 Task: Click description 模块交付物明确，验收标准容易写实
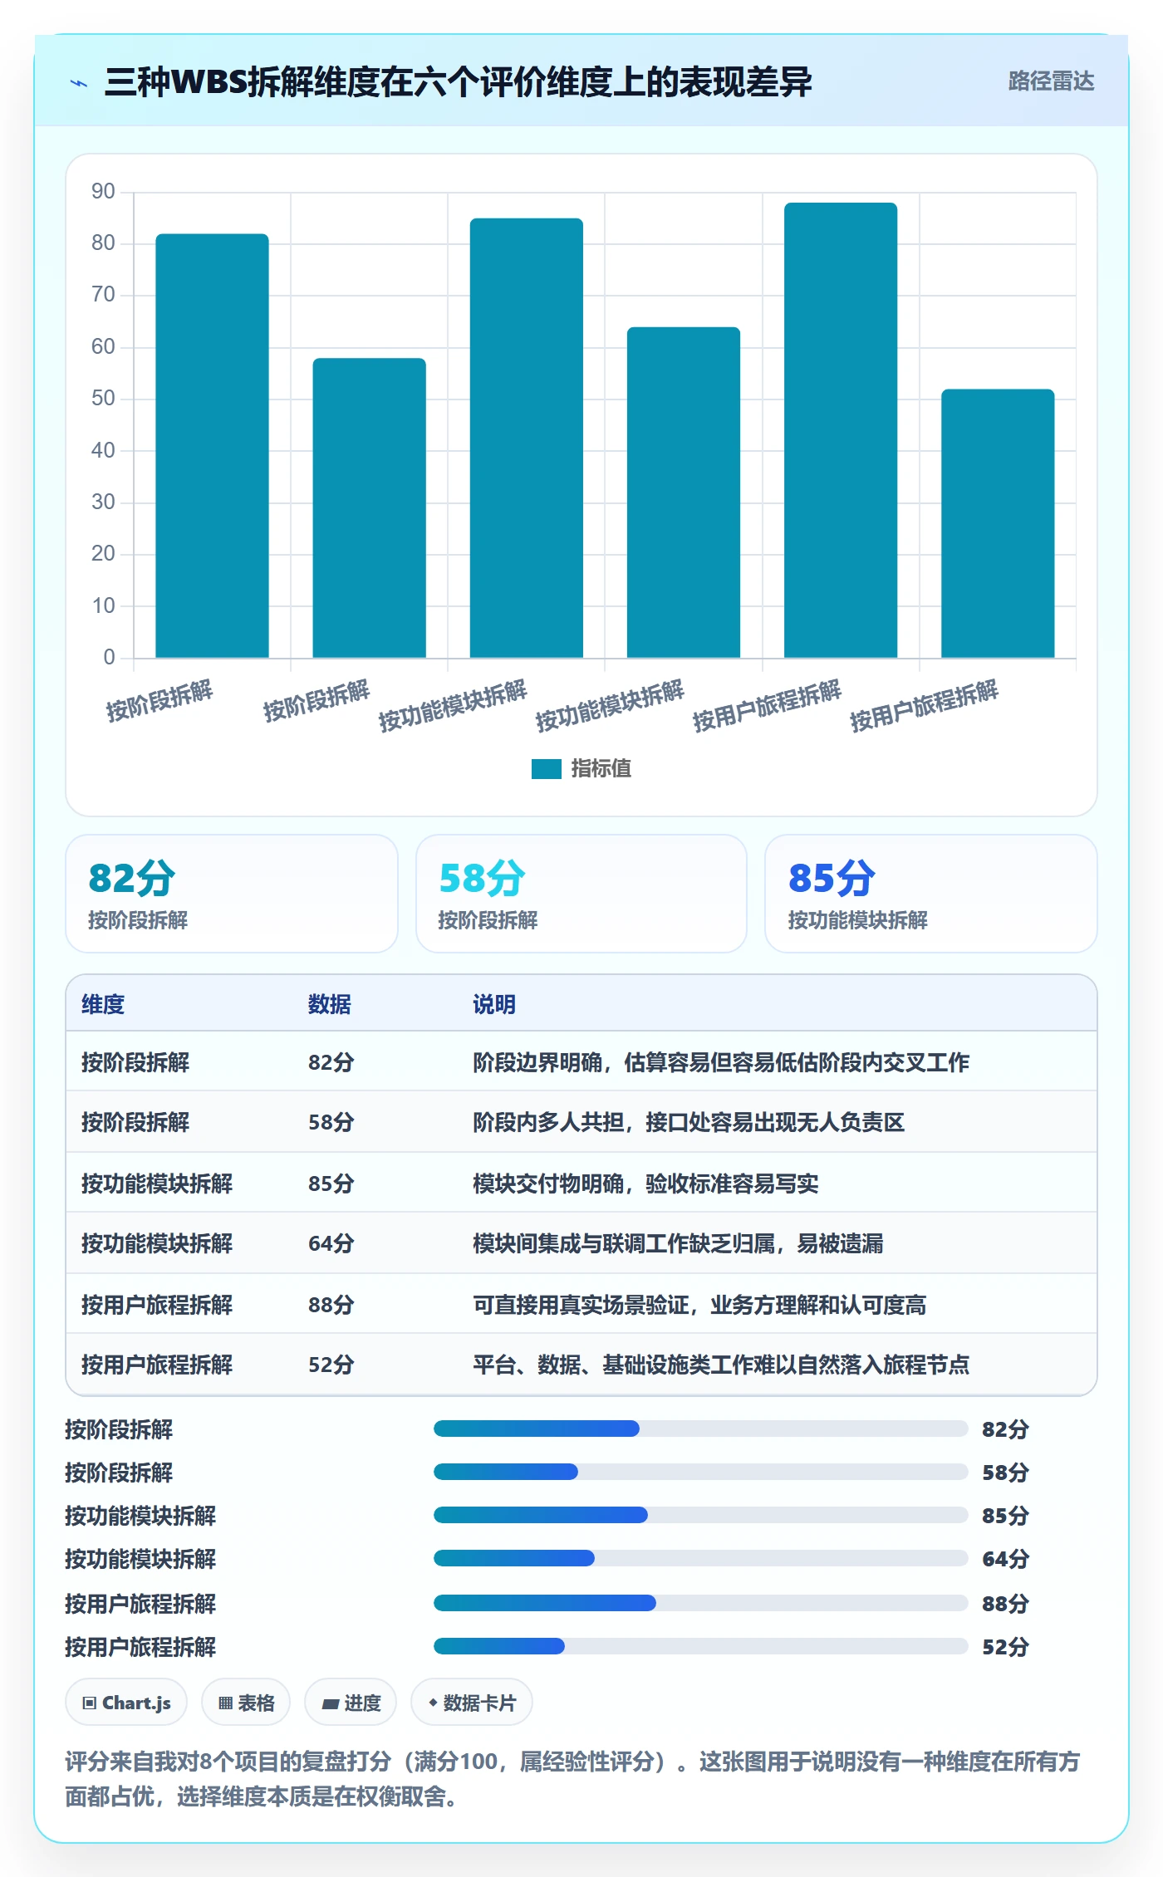(x=645, y=1184)
